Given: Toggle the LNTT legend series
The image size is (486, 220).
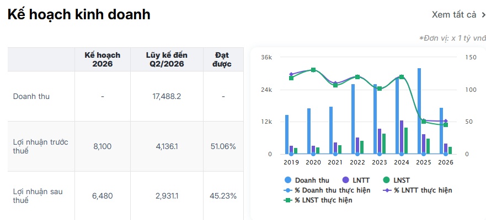Looking at the screenshot, I should pyautogui.click(x=356, y=180).
